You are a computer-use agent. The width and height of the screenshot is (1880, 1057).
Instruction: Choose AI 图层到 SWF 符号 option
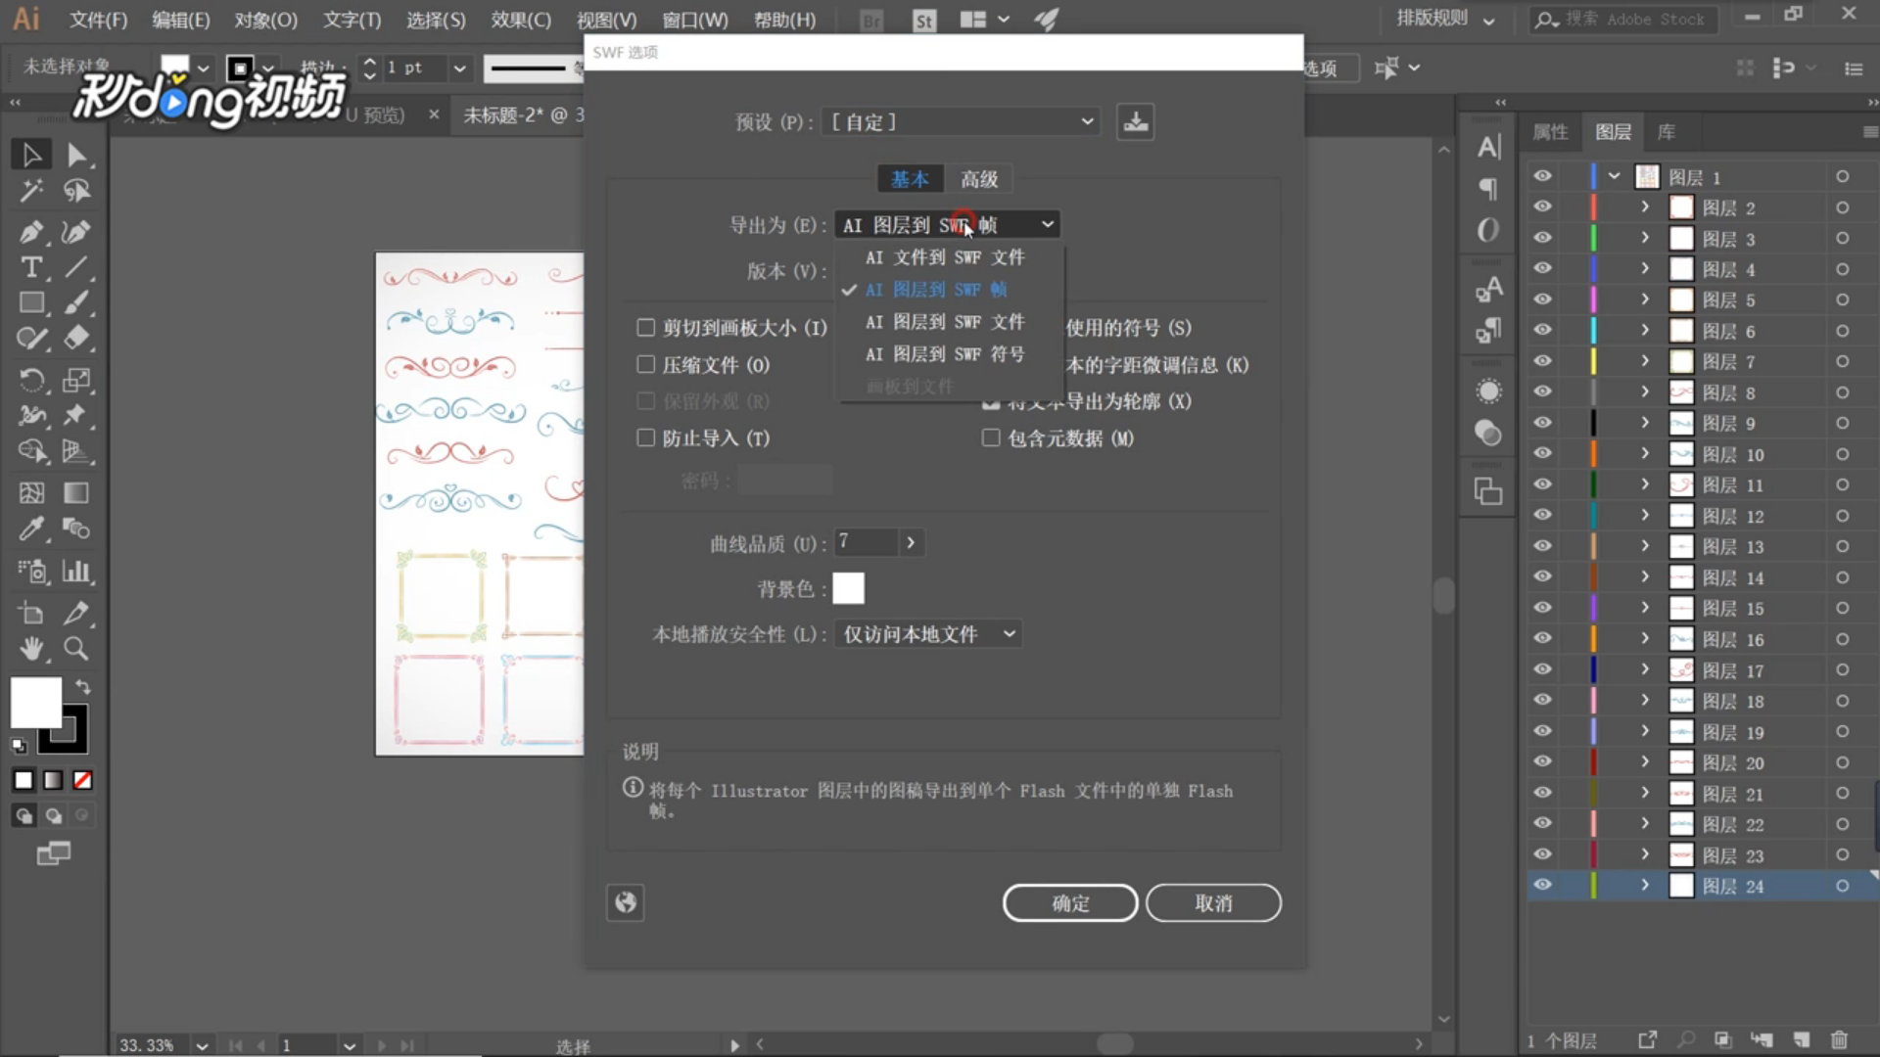click(x=944, y=354)
